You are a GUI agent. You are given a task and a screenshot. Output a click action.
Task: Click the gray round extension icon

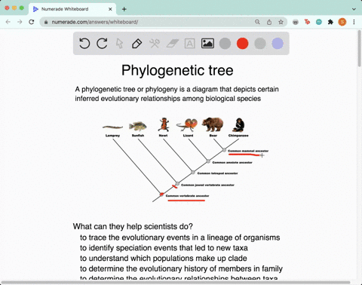tap(296, 22)
